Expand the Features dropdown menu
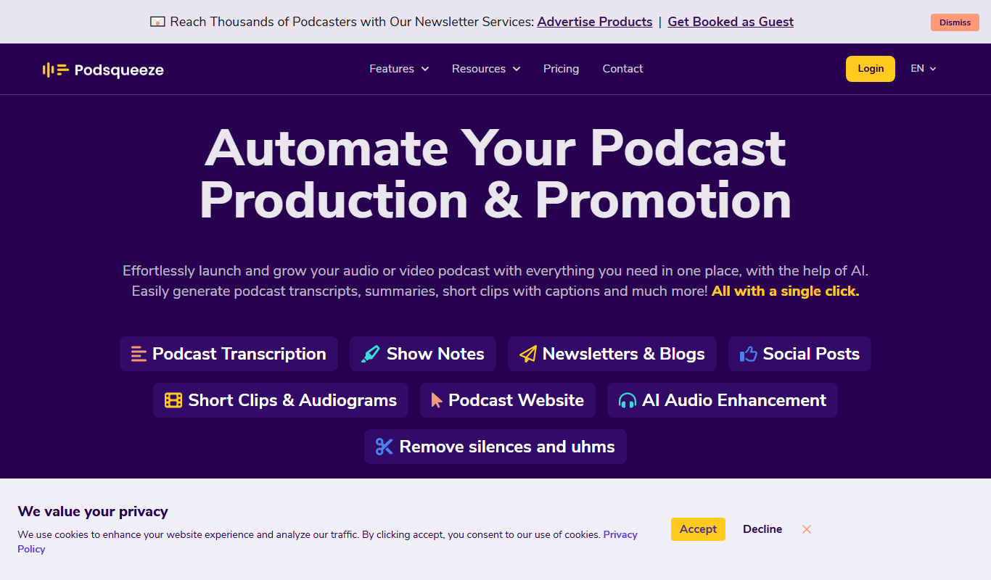The width and height of the screenshot is (991, 580). click(399, 69)
